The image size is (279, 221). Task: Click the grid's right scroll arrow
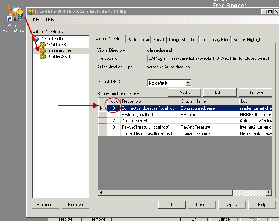pyautogui.click(x=269, y=192)
